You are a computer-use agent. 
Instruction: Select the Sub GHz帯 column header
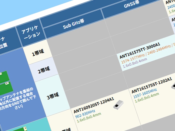(73, 24)
